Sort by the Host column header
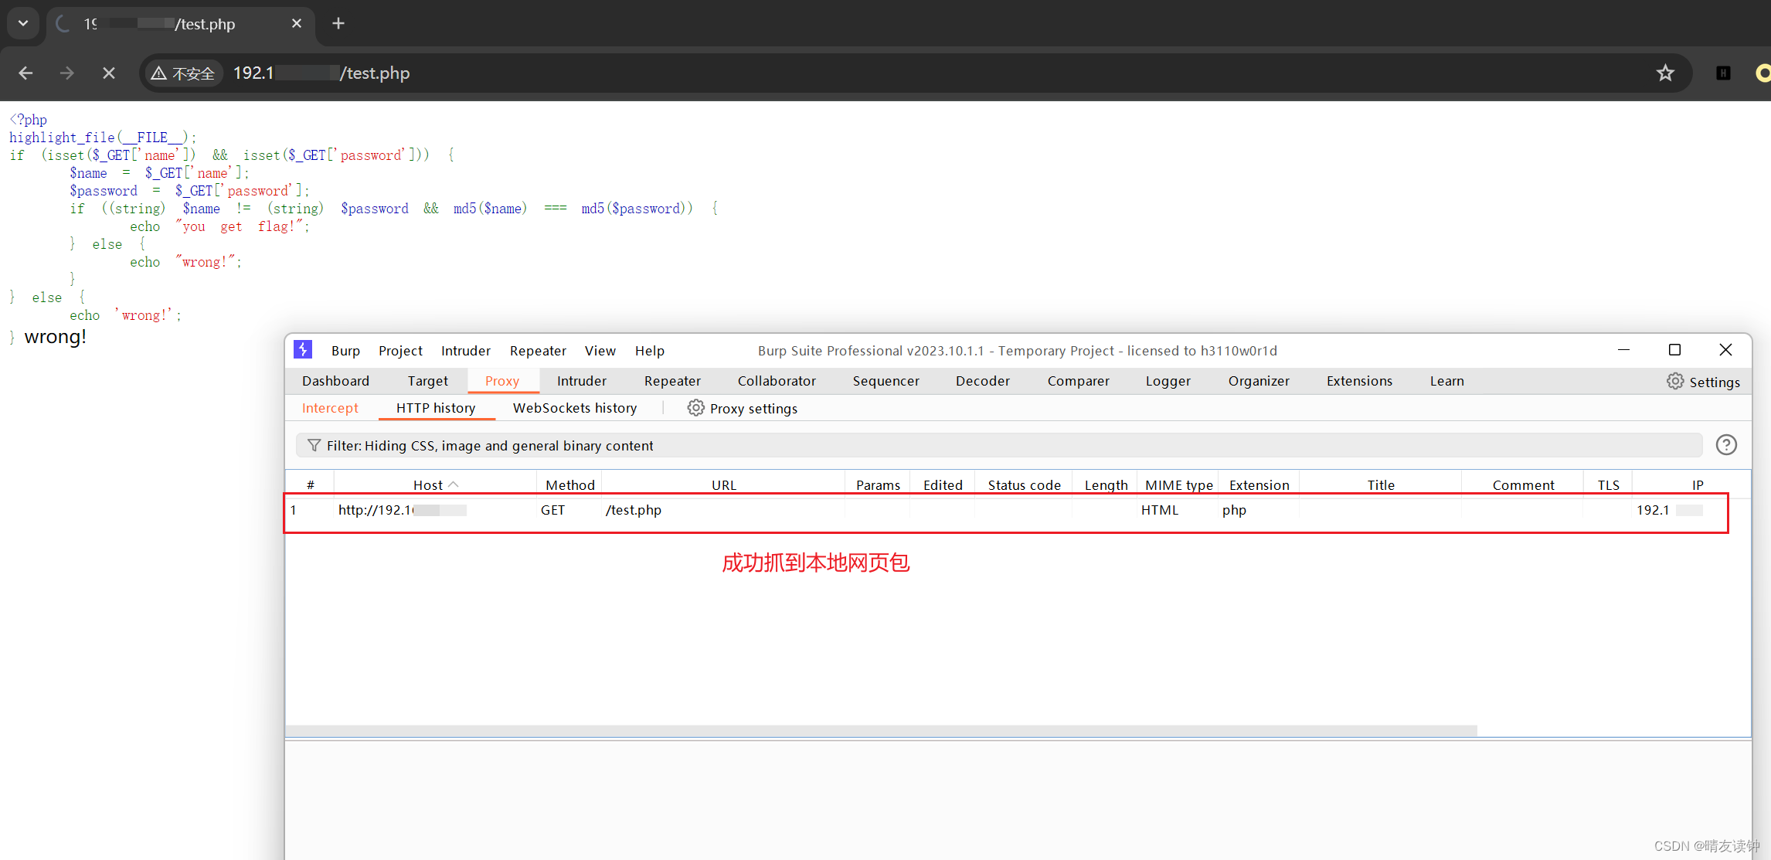The width and height of the screenshot is (1771, 860). [x=428, y=484]
